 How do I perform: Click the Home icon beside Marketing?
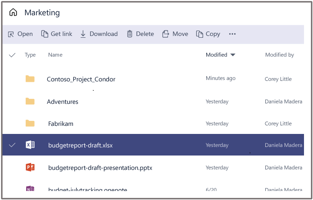click(x=13, y=13)
